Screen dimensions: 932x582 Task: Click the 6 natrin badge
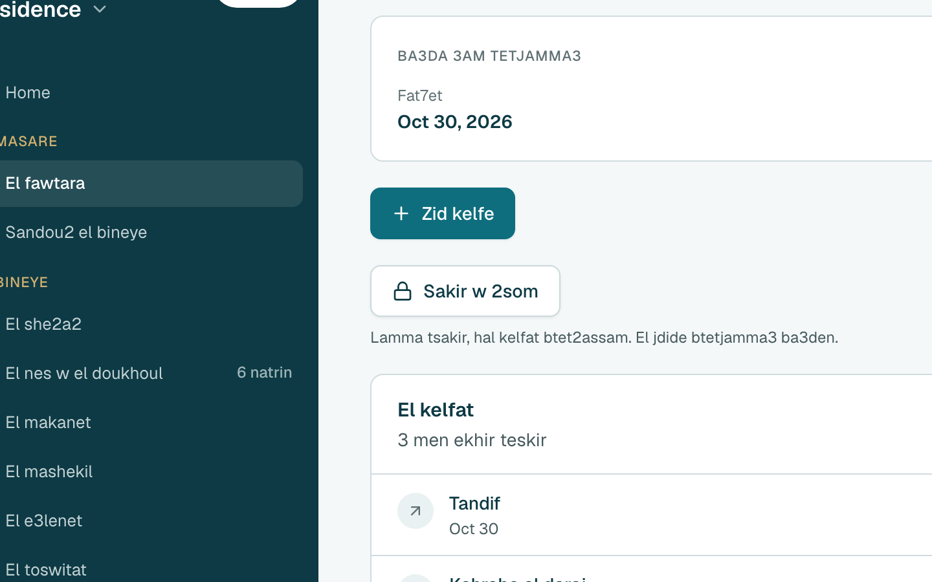tap(264, 372)
